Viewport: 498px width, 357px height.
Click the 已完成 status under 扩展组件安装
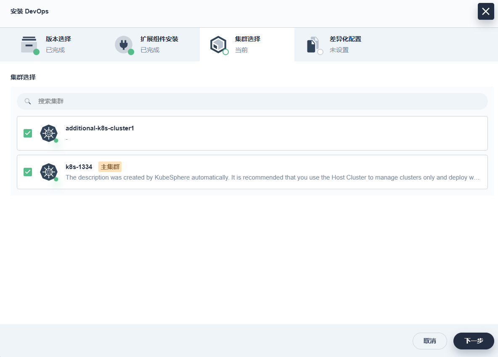(150, 50)
